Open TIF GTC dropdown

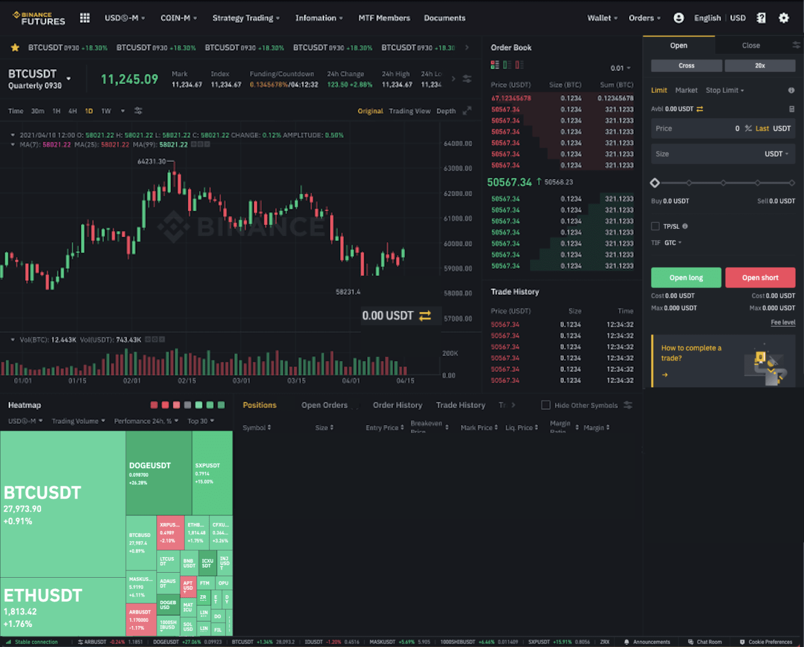point(673,243)
